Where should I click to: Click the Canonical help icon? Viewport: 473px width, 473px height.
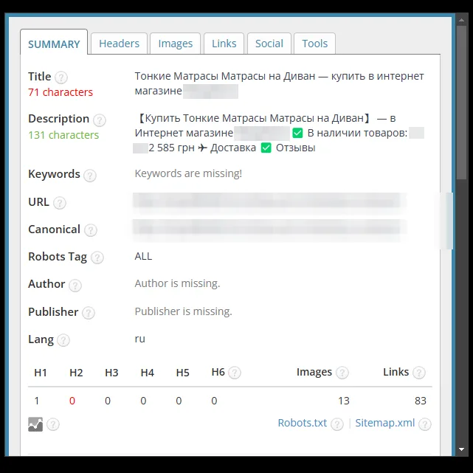click(91, 230)
